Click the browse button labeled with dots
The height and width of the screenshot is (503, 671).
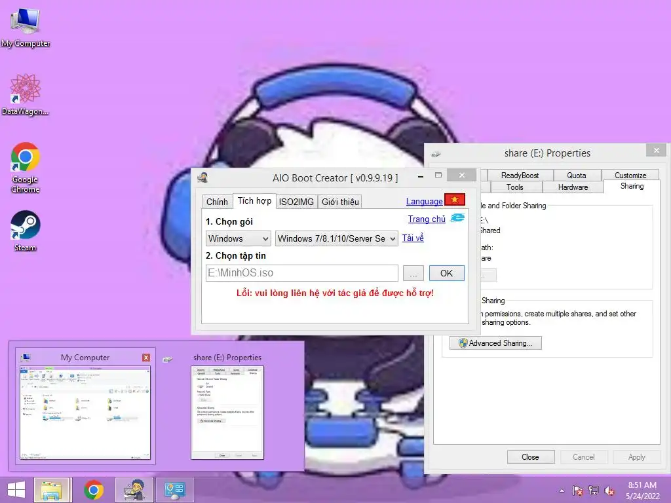(x=413, y=273)
